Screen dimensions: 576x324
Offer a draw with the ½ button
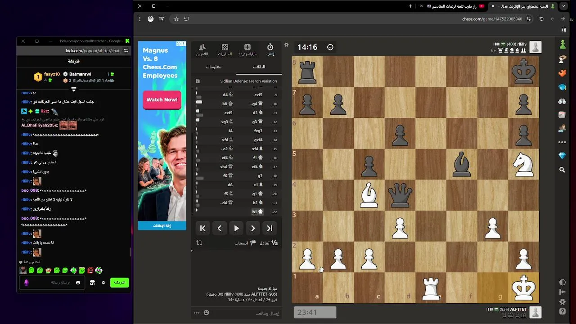[269, 243]
